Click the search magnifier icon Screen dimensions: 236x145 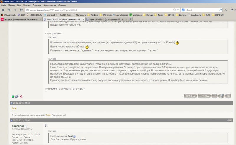click(x=220, y=10)
